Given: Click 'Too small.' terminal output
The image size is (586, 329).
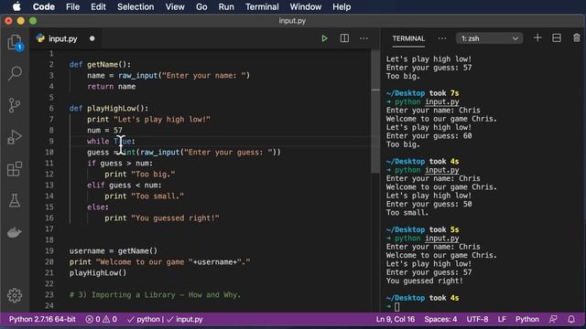Looking at the screenshot, I should click(x=407, y=213).
